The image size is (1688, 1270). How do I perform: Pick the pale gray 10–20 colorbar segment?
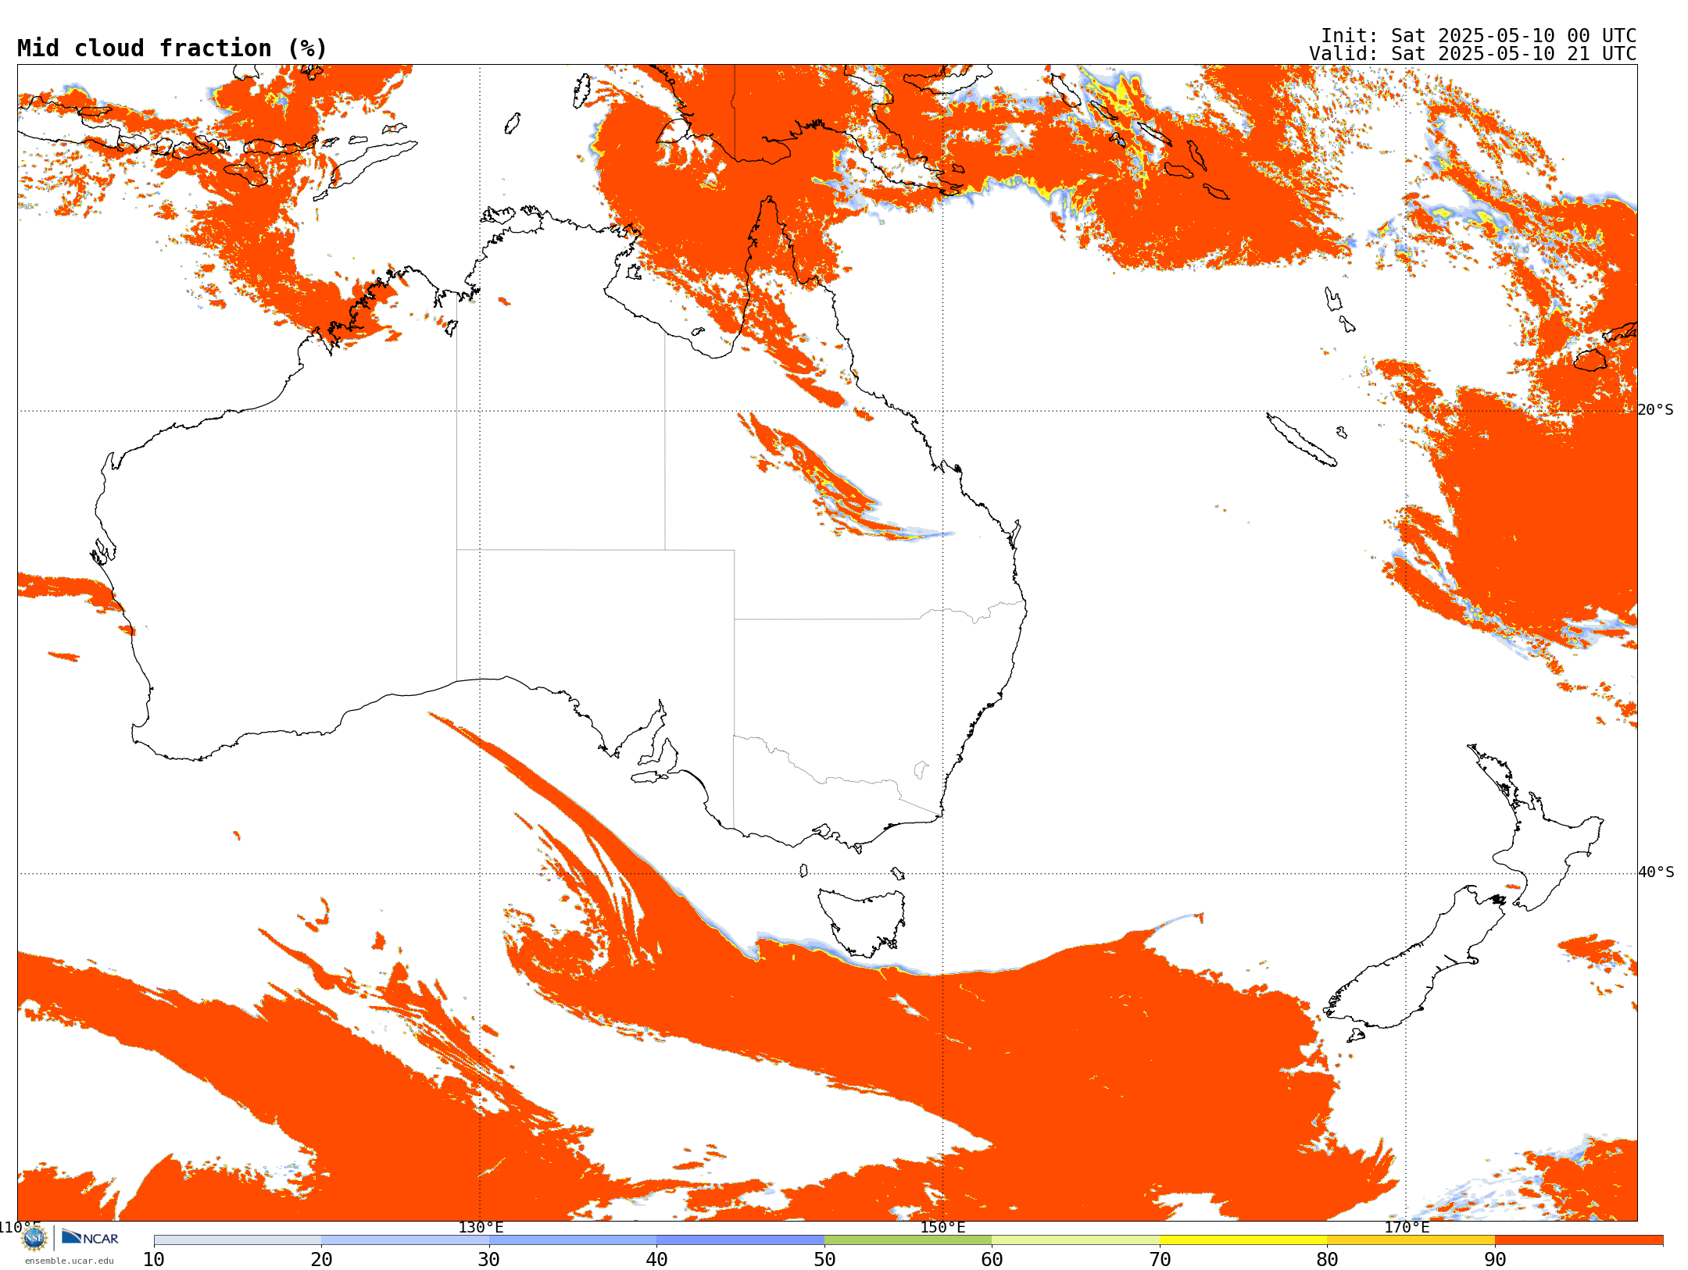click(238, 1240)
